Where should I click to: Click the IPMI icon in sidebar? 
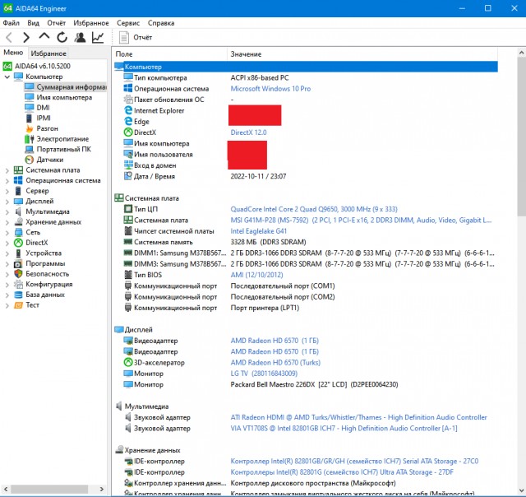30,118
